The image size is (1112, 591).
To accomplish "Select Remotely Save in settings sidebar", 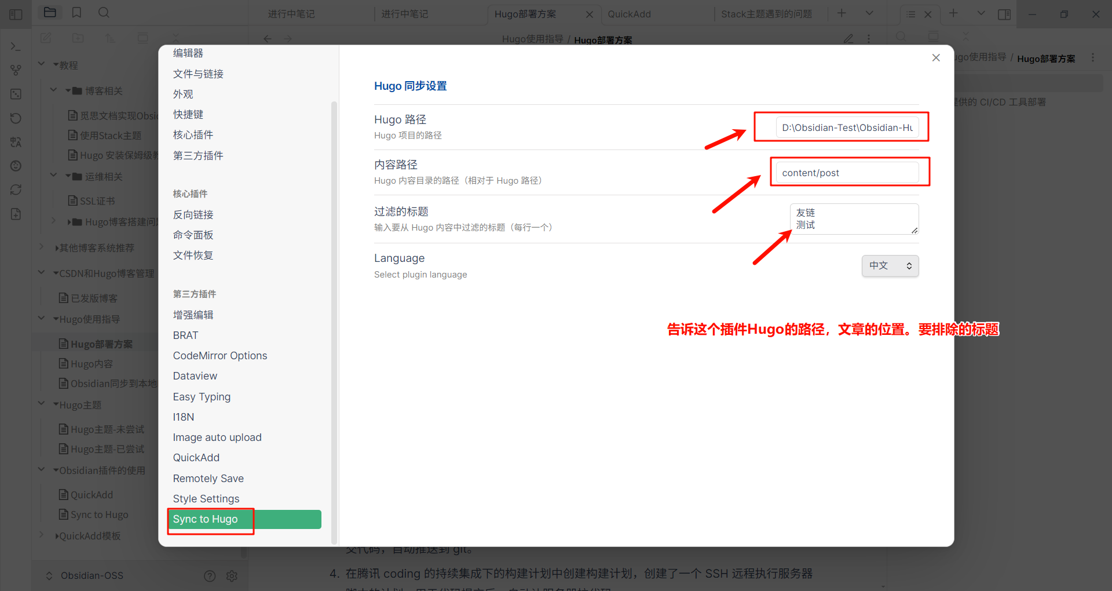I will pos(208,479).
